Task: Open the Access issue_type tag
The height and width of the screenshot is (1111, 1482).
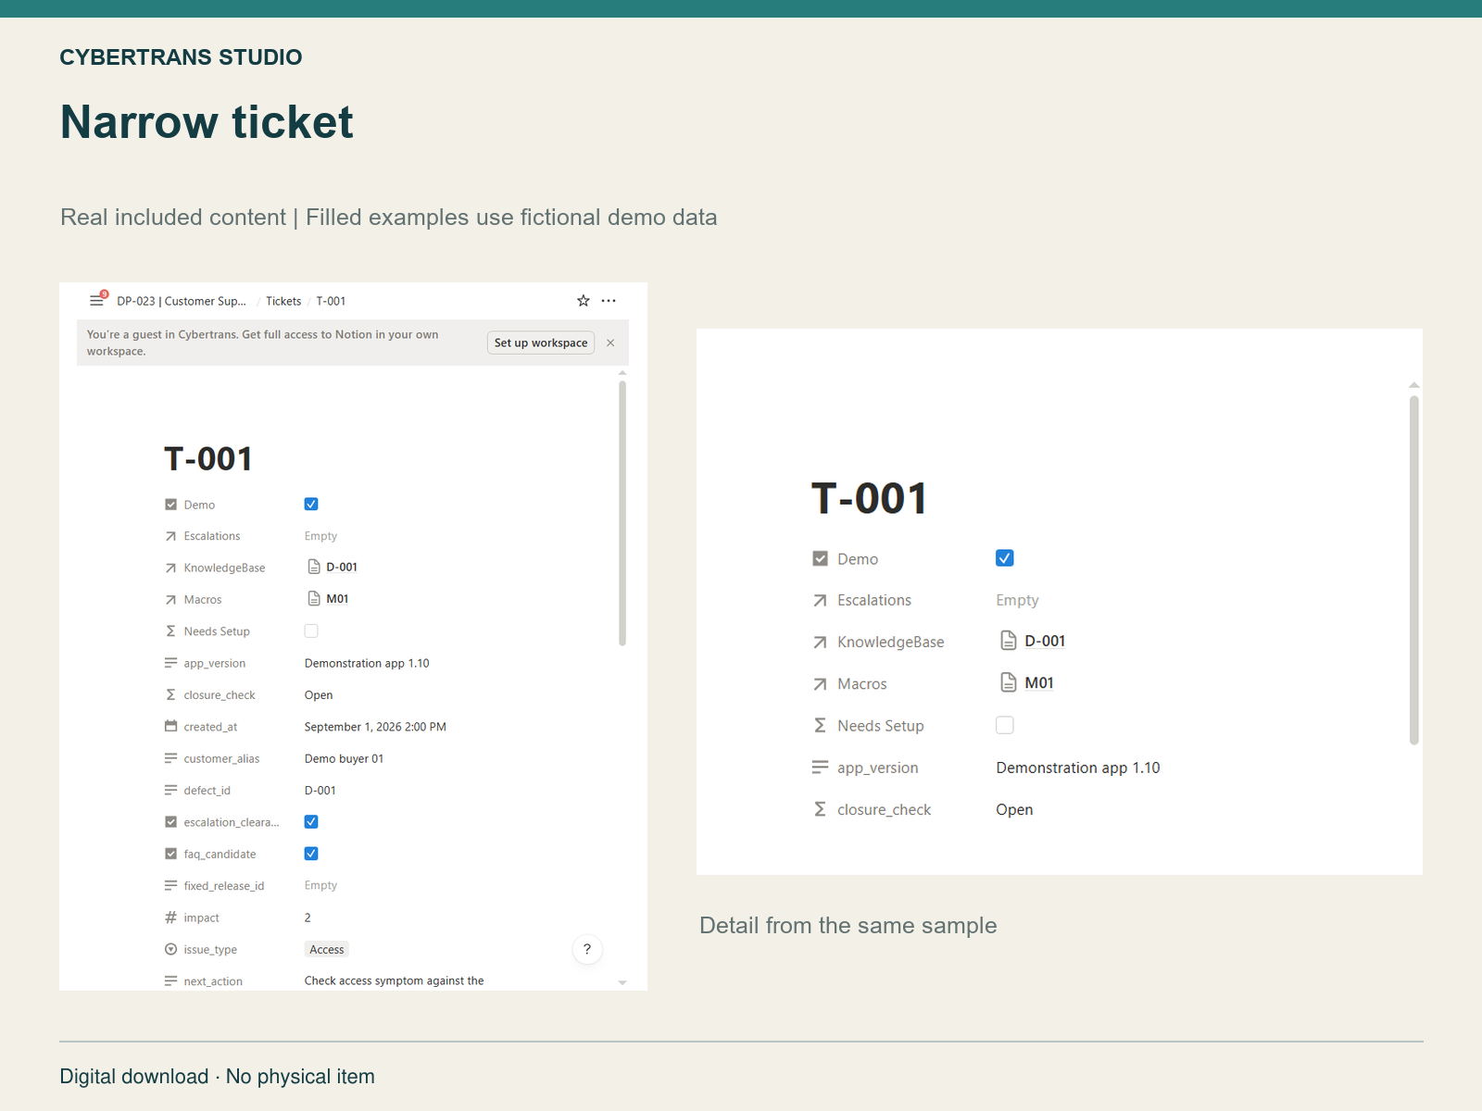Action: (327, 949)
